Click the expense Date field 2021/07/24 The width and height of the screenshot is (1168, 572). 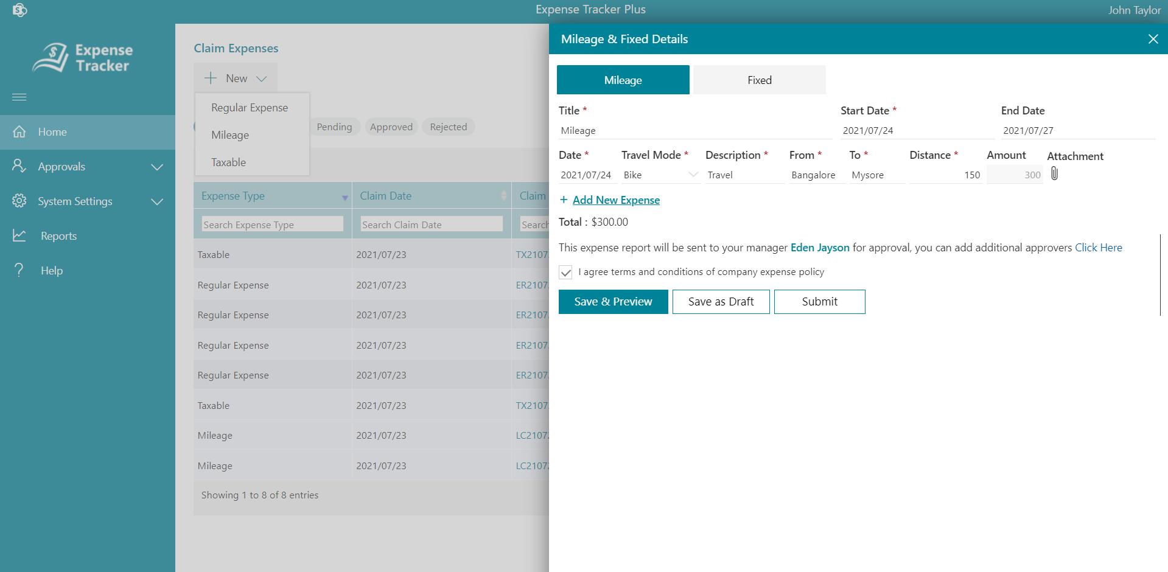587,175
